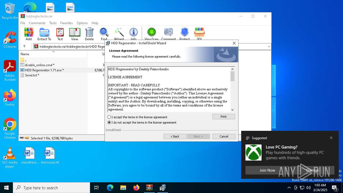Launch the Wizard wand tool

click(x=119, y=34)
